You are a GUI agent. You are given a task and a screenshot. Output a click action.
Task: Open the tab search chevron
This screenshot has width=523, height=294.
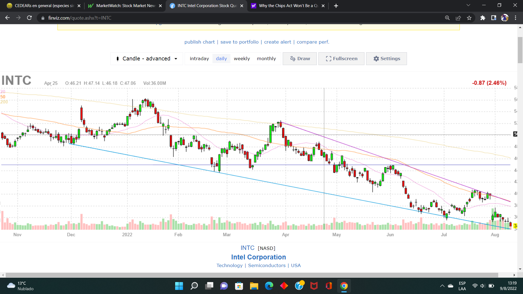coord(468,5)
